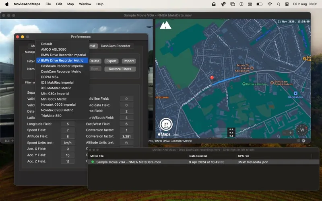Edit the Altitude Units text field
This screenshot has width=322, height=201.
click(x=126, y=143)
